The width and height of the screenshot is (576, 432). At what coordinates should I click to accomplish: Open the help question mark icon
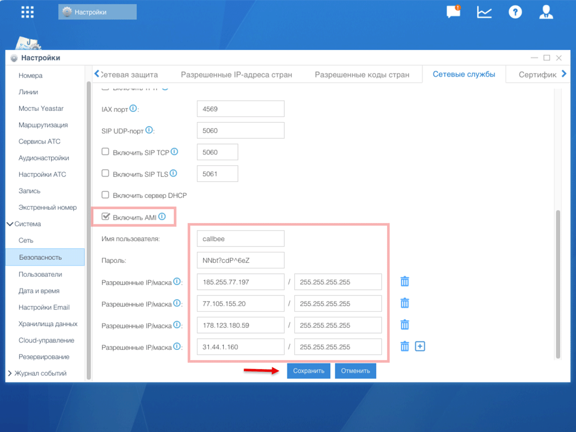point(515,12)
